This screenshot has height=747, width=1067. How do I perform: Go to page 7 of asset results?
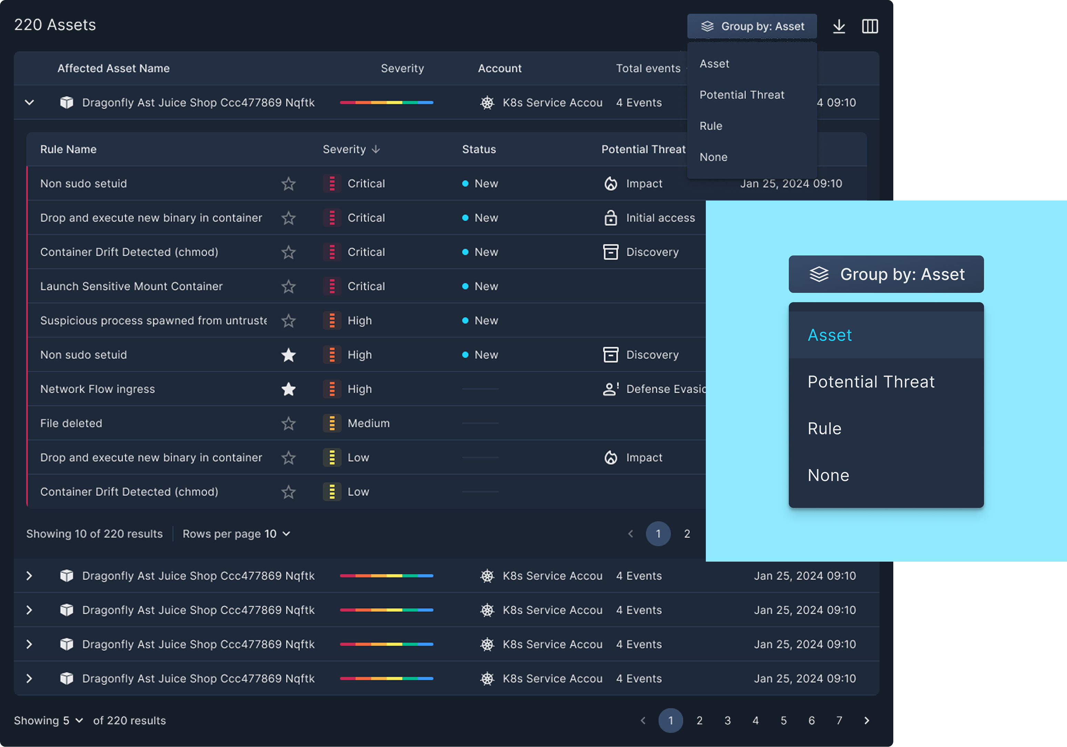[839, 720]
